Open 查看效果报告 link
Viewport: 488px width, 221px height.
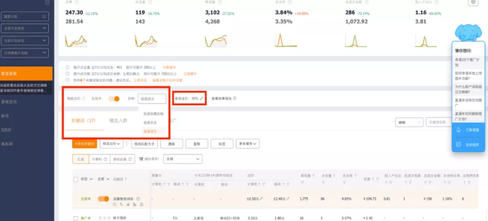pos(224,98)
